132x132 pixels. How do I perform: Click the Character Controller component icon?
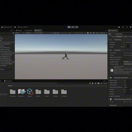(111, 78)
